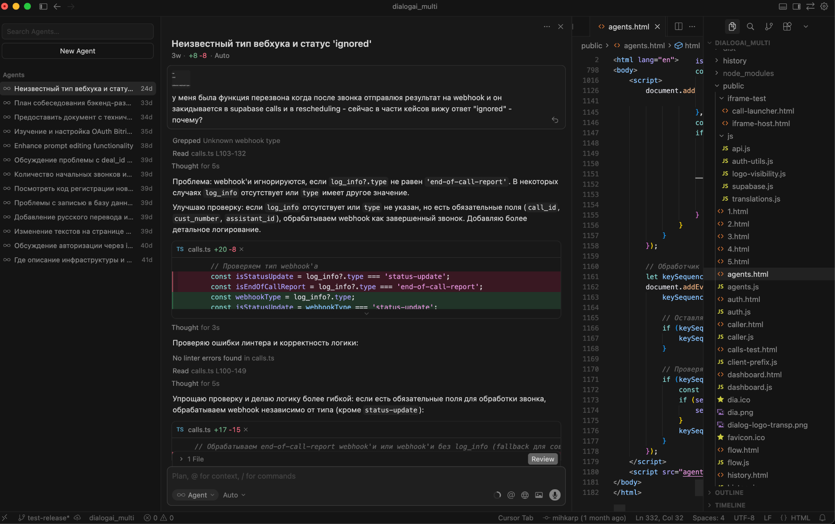Dismiss first calls.ts +20 -8 diff
The width and height of the screenshot is (835, 524).
point(241,249)
